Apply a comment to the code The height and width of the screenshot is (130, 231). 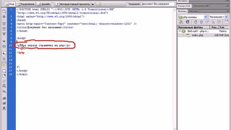pyautogui.click(x=4, y=71)
